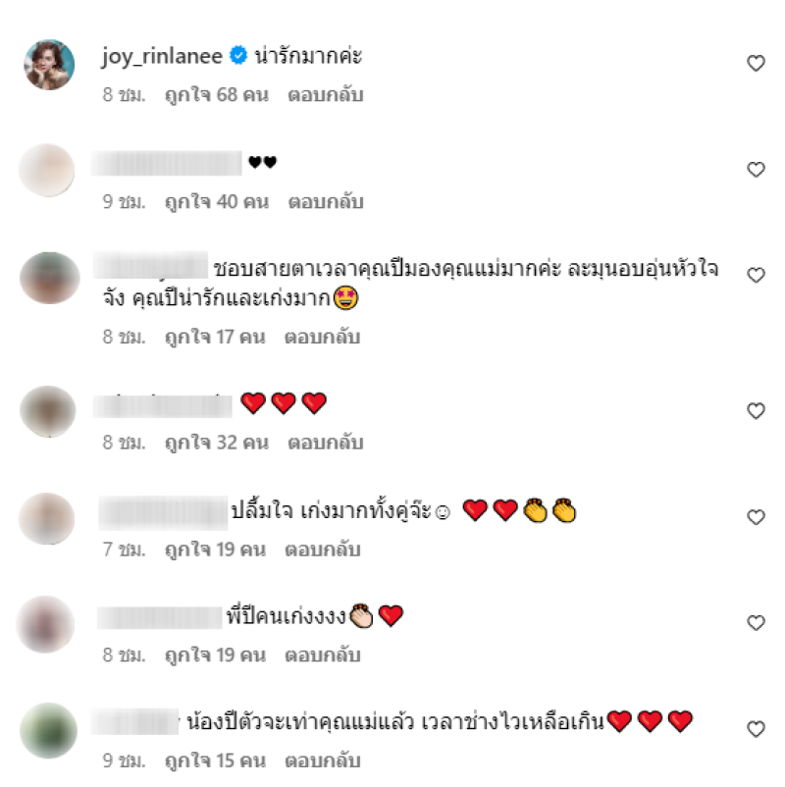Reply to the ปลื้มใจ comment
Image resolution: width=785 pixels, height=787 pixels.
coord(323,550)
